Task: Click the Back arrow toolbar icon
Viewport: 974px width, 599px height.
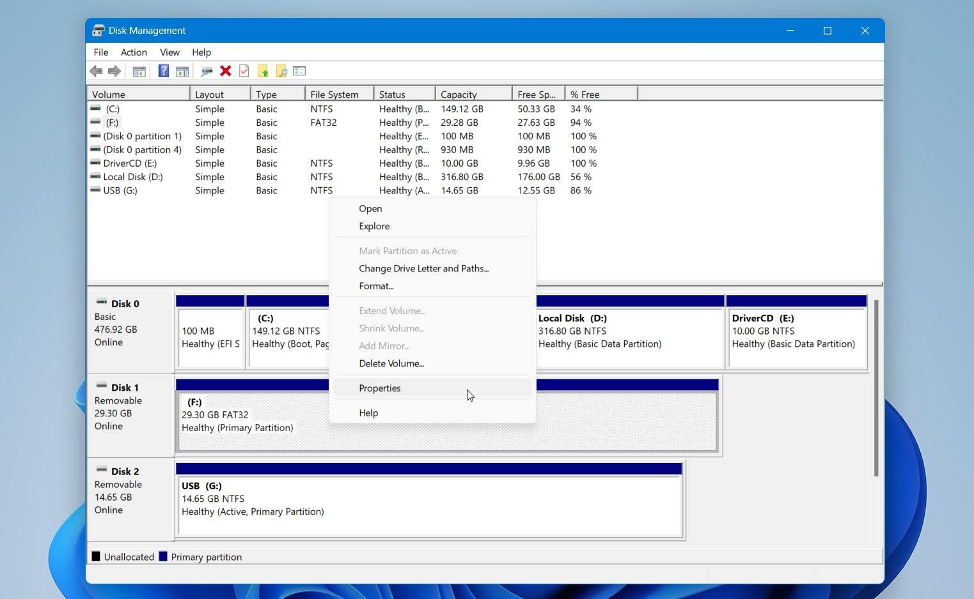Action: pyautogui.click(x=96, y=71)
